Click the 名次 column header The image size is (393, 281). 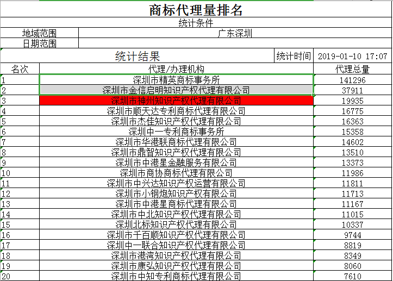[20, 69]
